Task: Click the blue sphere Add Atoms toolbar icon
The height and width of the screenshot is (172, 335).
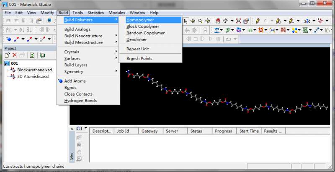Action: click(8, 39)
